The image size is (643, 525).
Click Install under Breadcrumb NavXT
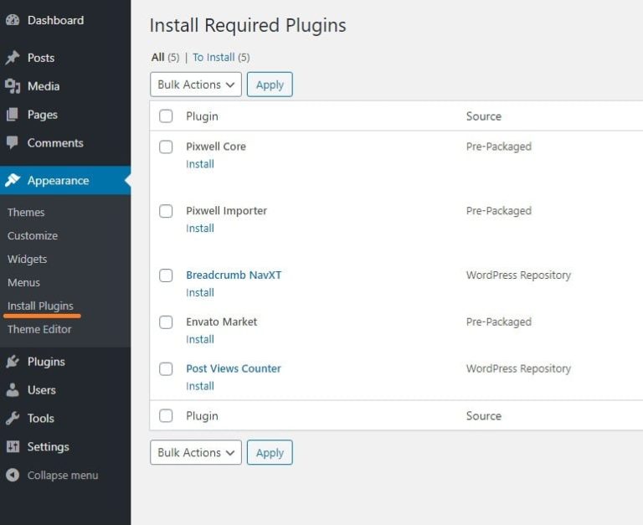click(200, 292)
